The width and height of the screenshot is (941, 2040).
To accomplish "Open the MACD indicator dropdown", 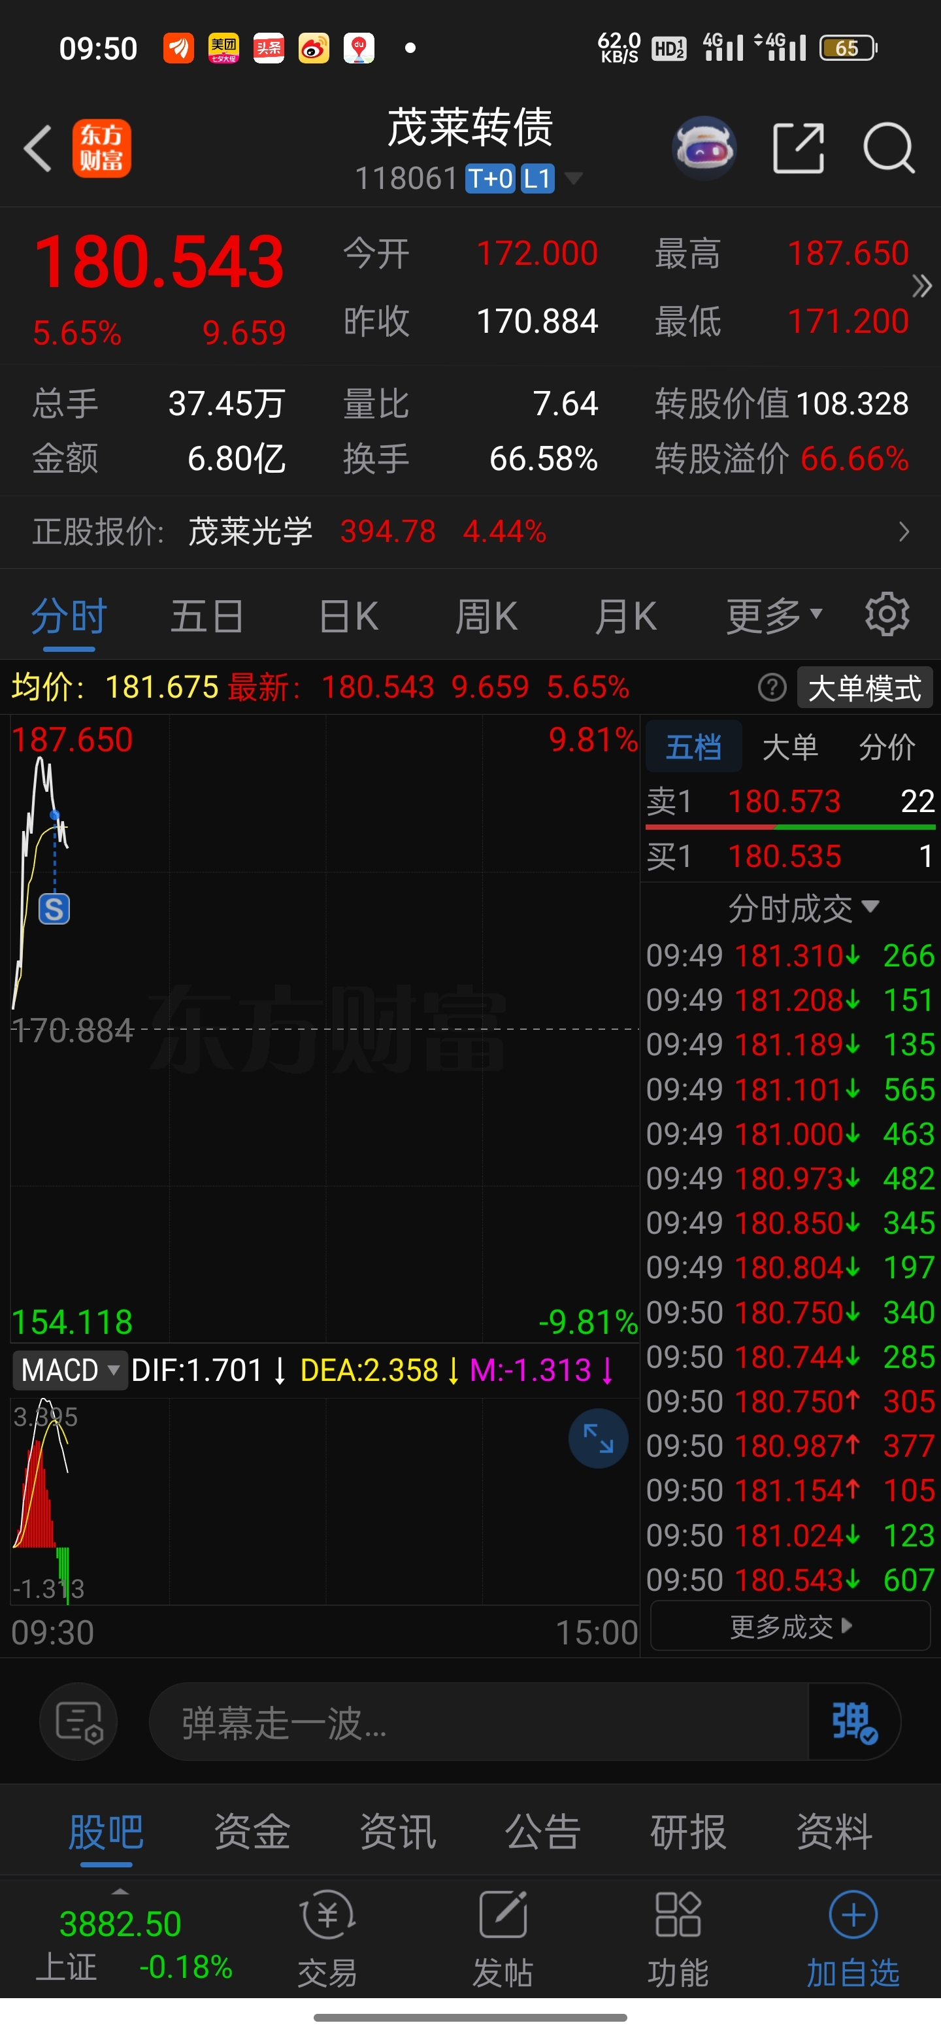I will point(70,1370).
